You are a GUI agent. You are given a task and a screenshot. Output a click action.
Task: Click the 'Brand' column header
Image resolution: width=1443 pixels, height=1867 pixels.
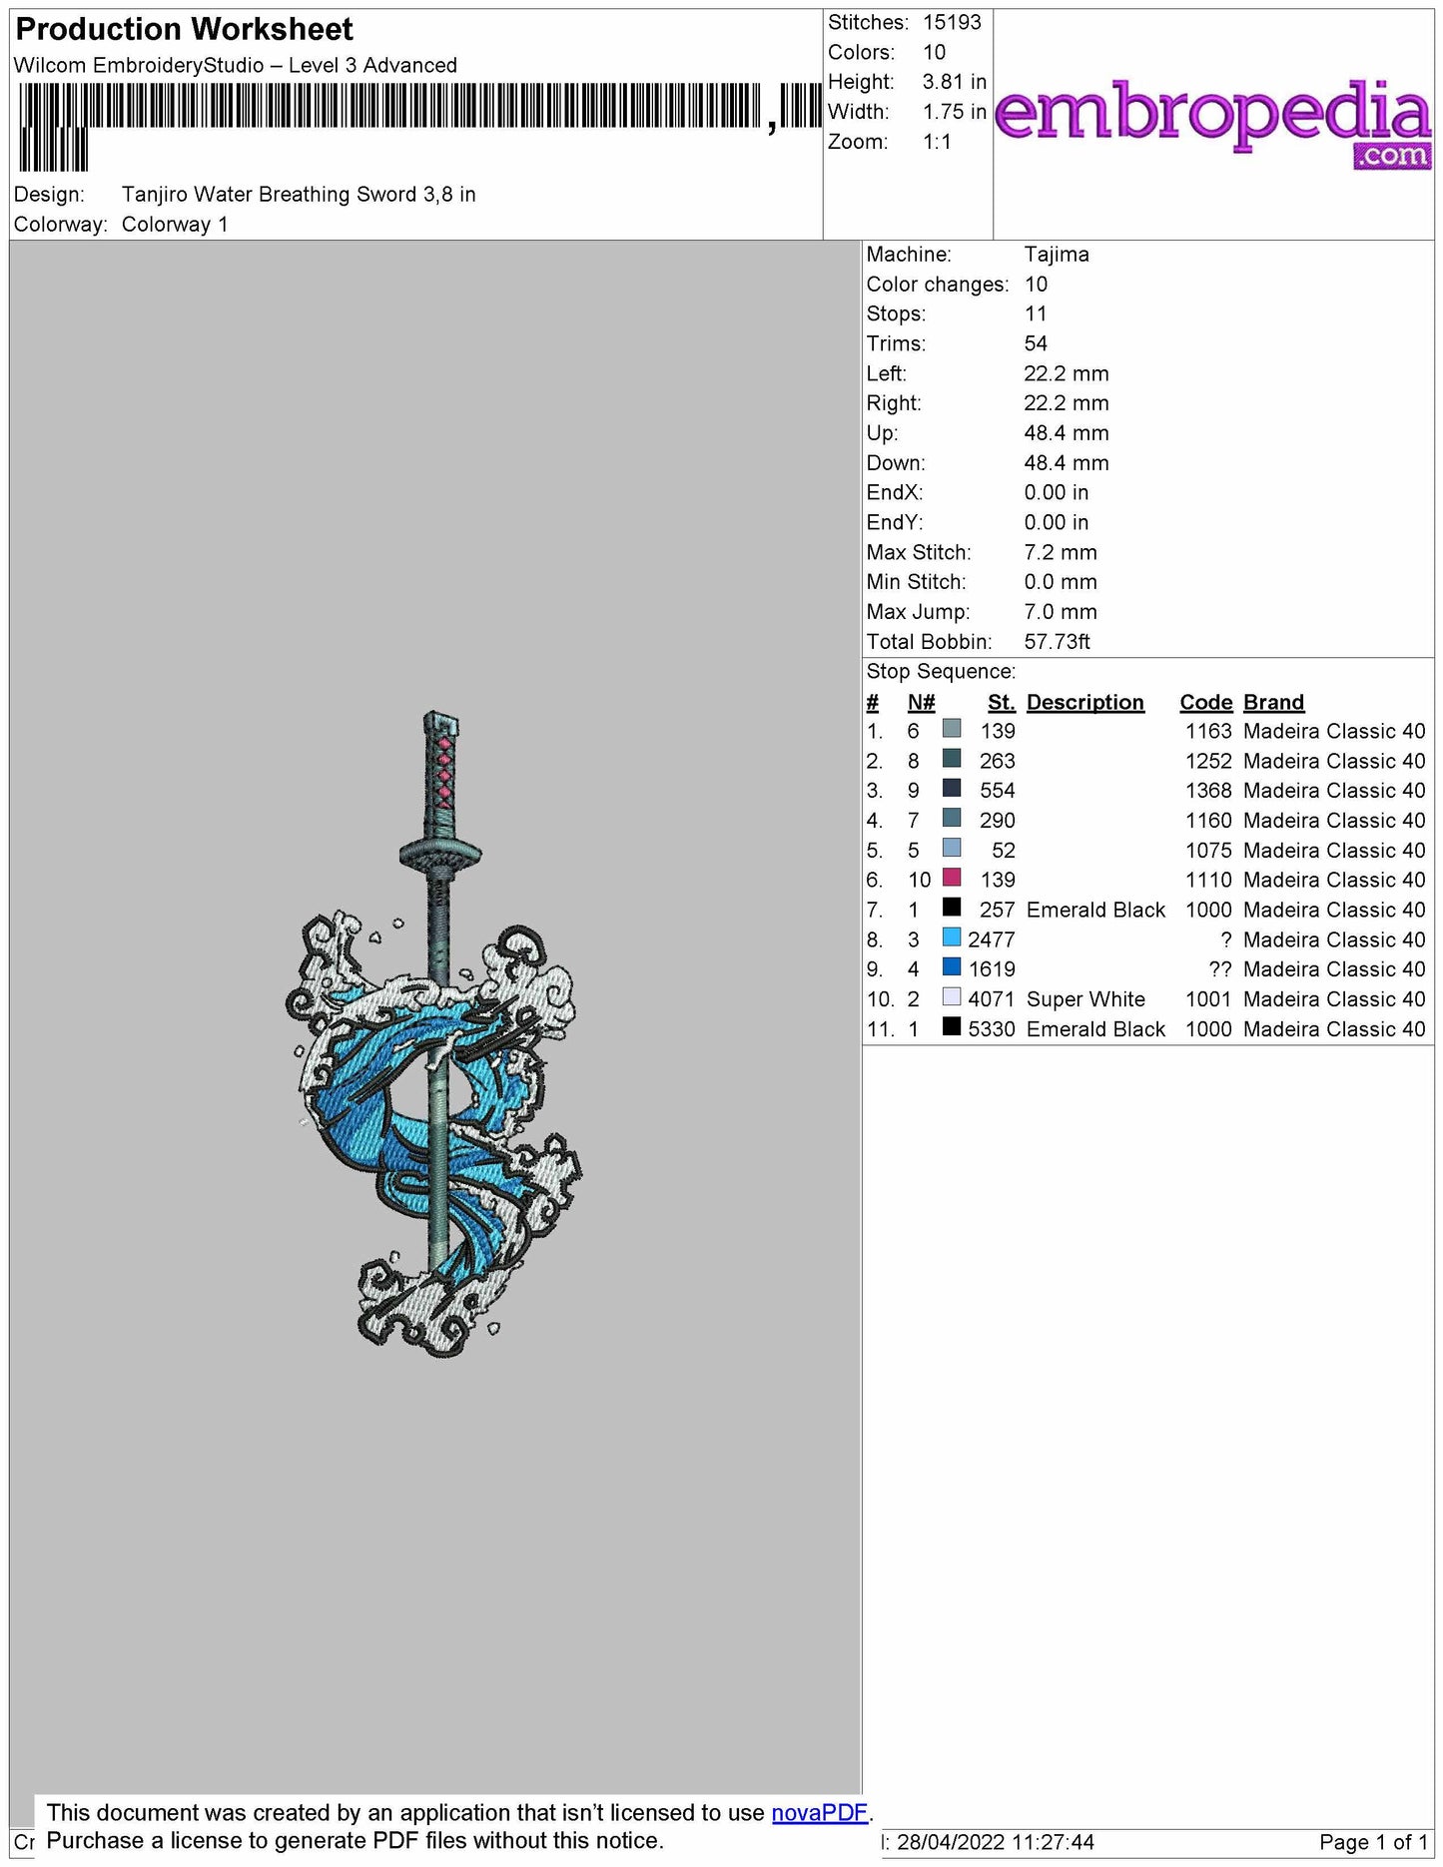[1273, 702]
